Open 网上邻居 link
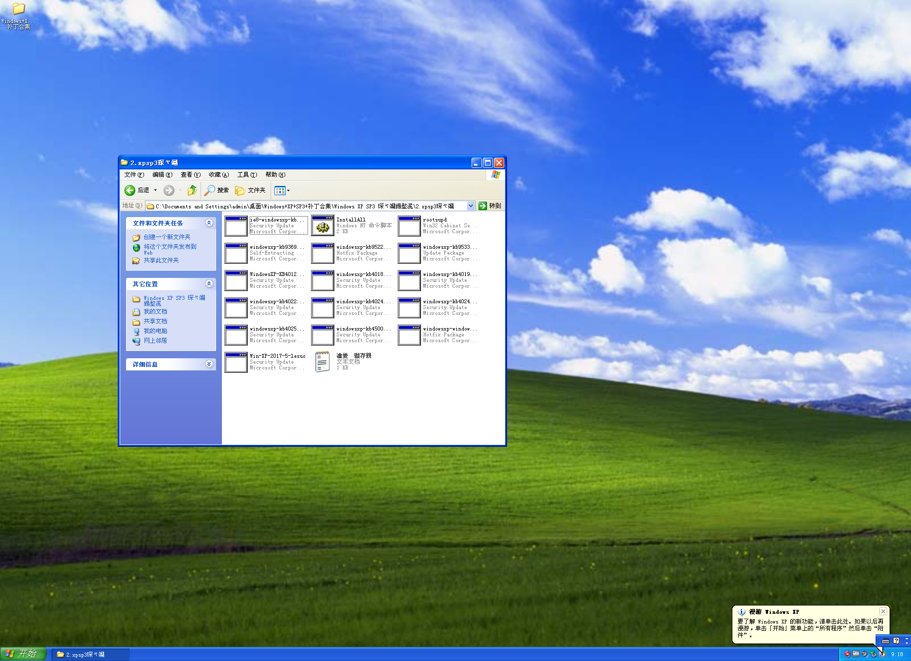The height and width of the screenshot is (661, 911). pos(155,341)
